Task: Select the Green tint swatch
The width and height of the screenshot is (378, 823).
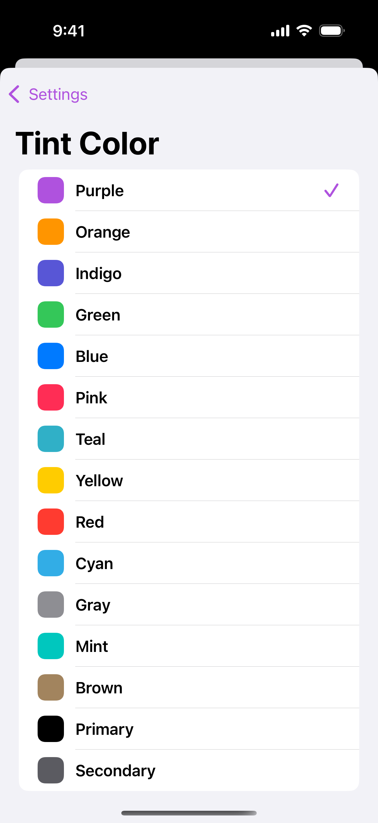Action: point(51,315)
